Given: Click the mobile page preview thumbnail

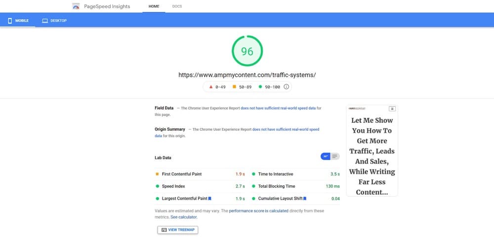Looking at the screenshot, I should point(372,151).
